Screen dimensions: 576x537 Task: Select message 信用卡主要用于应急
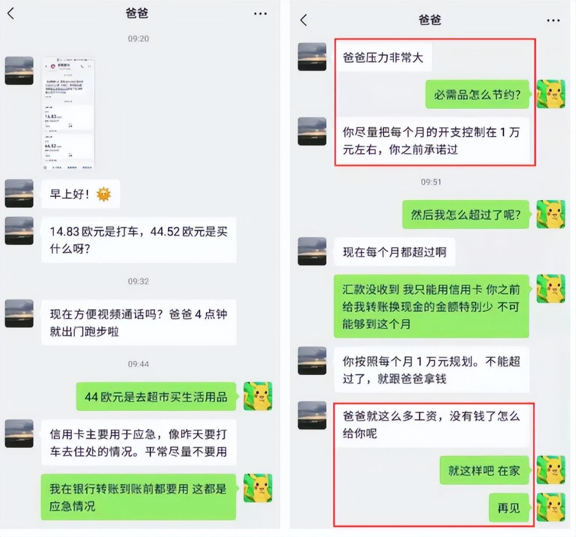click(x=139, y=443)
